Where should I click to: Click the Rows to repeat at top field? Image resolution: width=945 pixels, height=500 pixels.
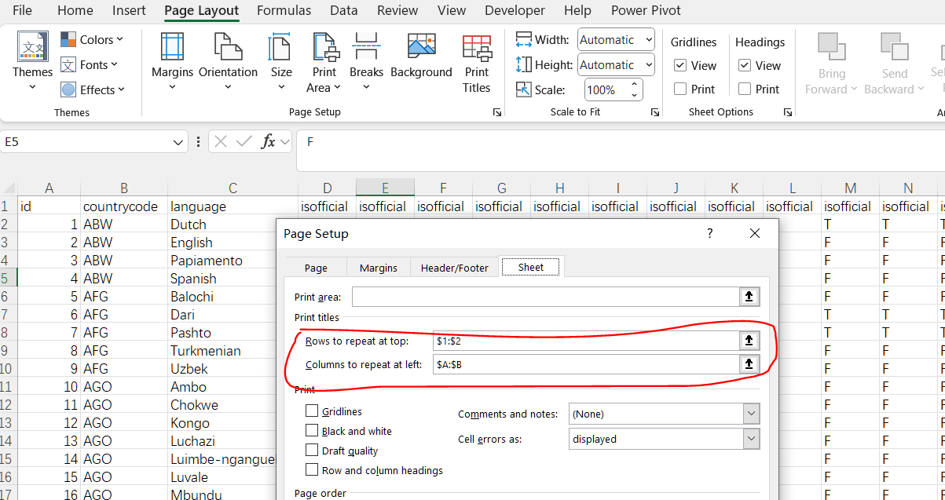point(584,341)
